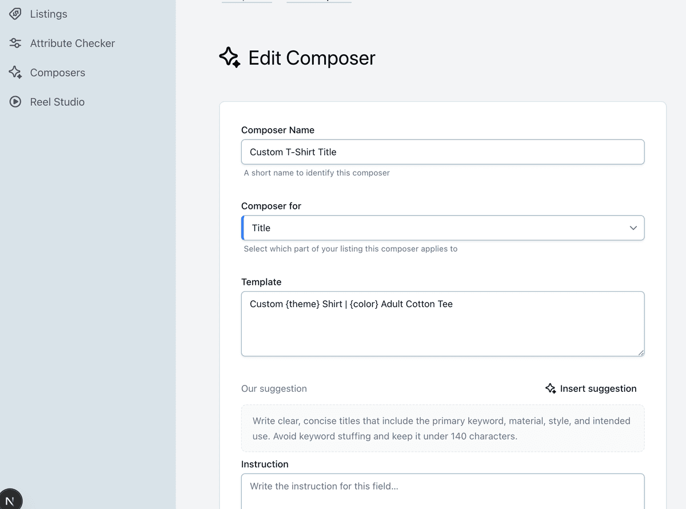Select the Listings tag icon in the sidebar
This screenshot has width=686, height=509.
pos(15,14)
